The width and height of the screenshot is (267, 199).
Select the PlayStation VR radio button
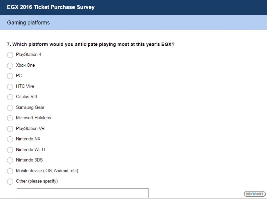tap(10, 129)
